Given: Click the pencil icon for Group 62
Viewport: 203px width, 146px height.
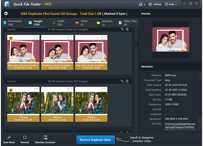Looking at the screenshot, I should [x=122, y=29].
